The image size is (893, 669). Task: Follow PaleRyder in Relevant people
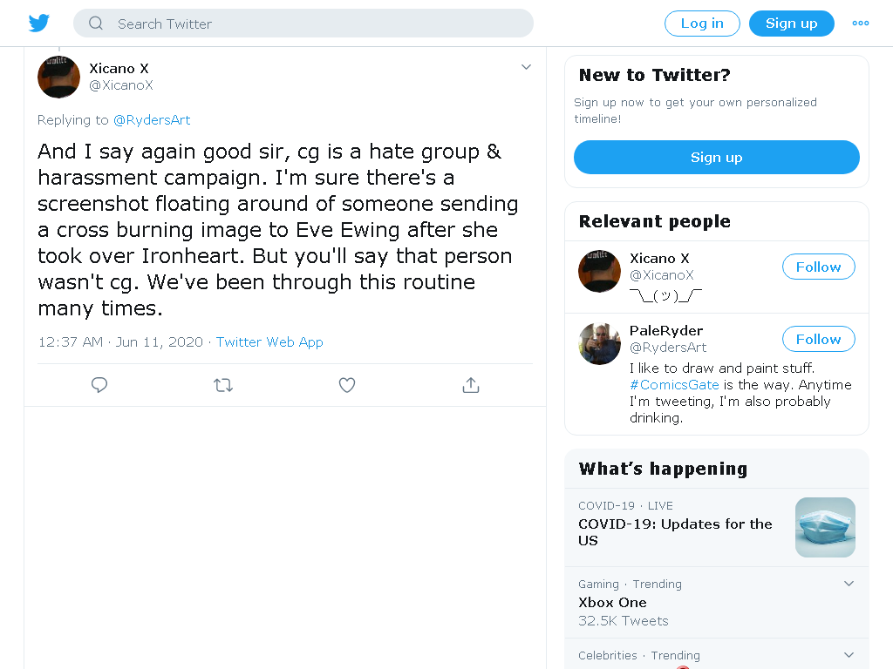pyautogui.click(x=818, y=339)
